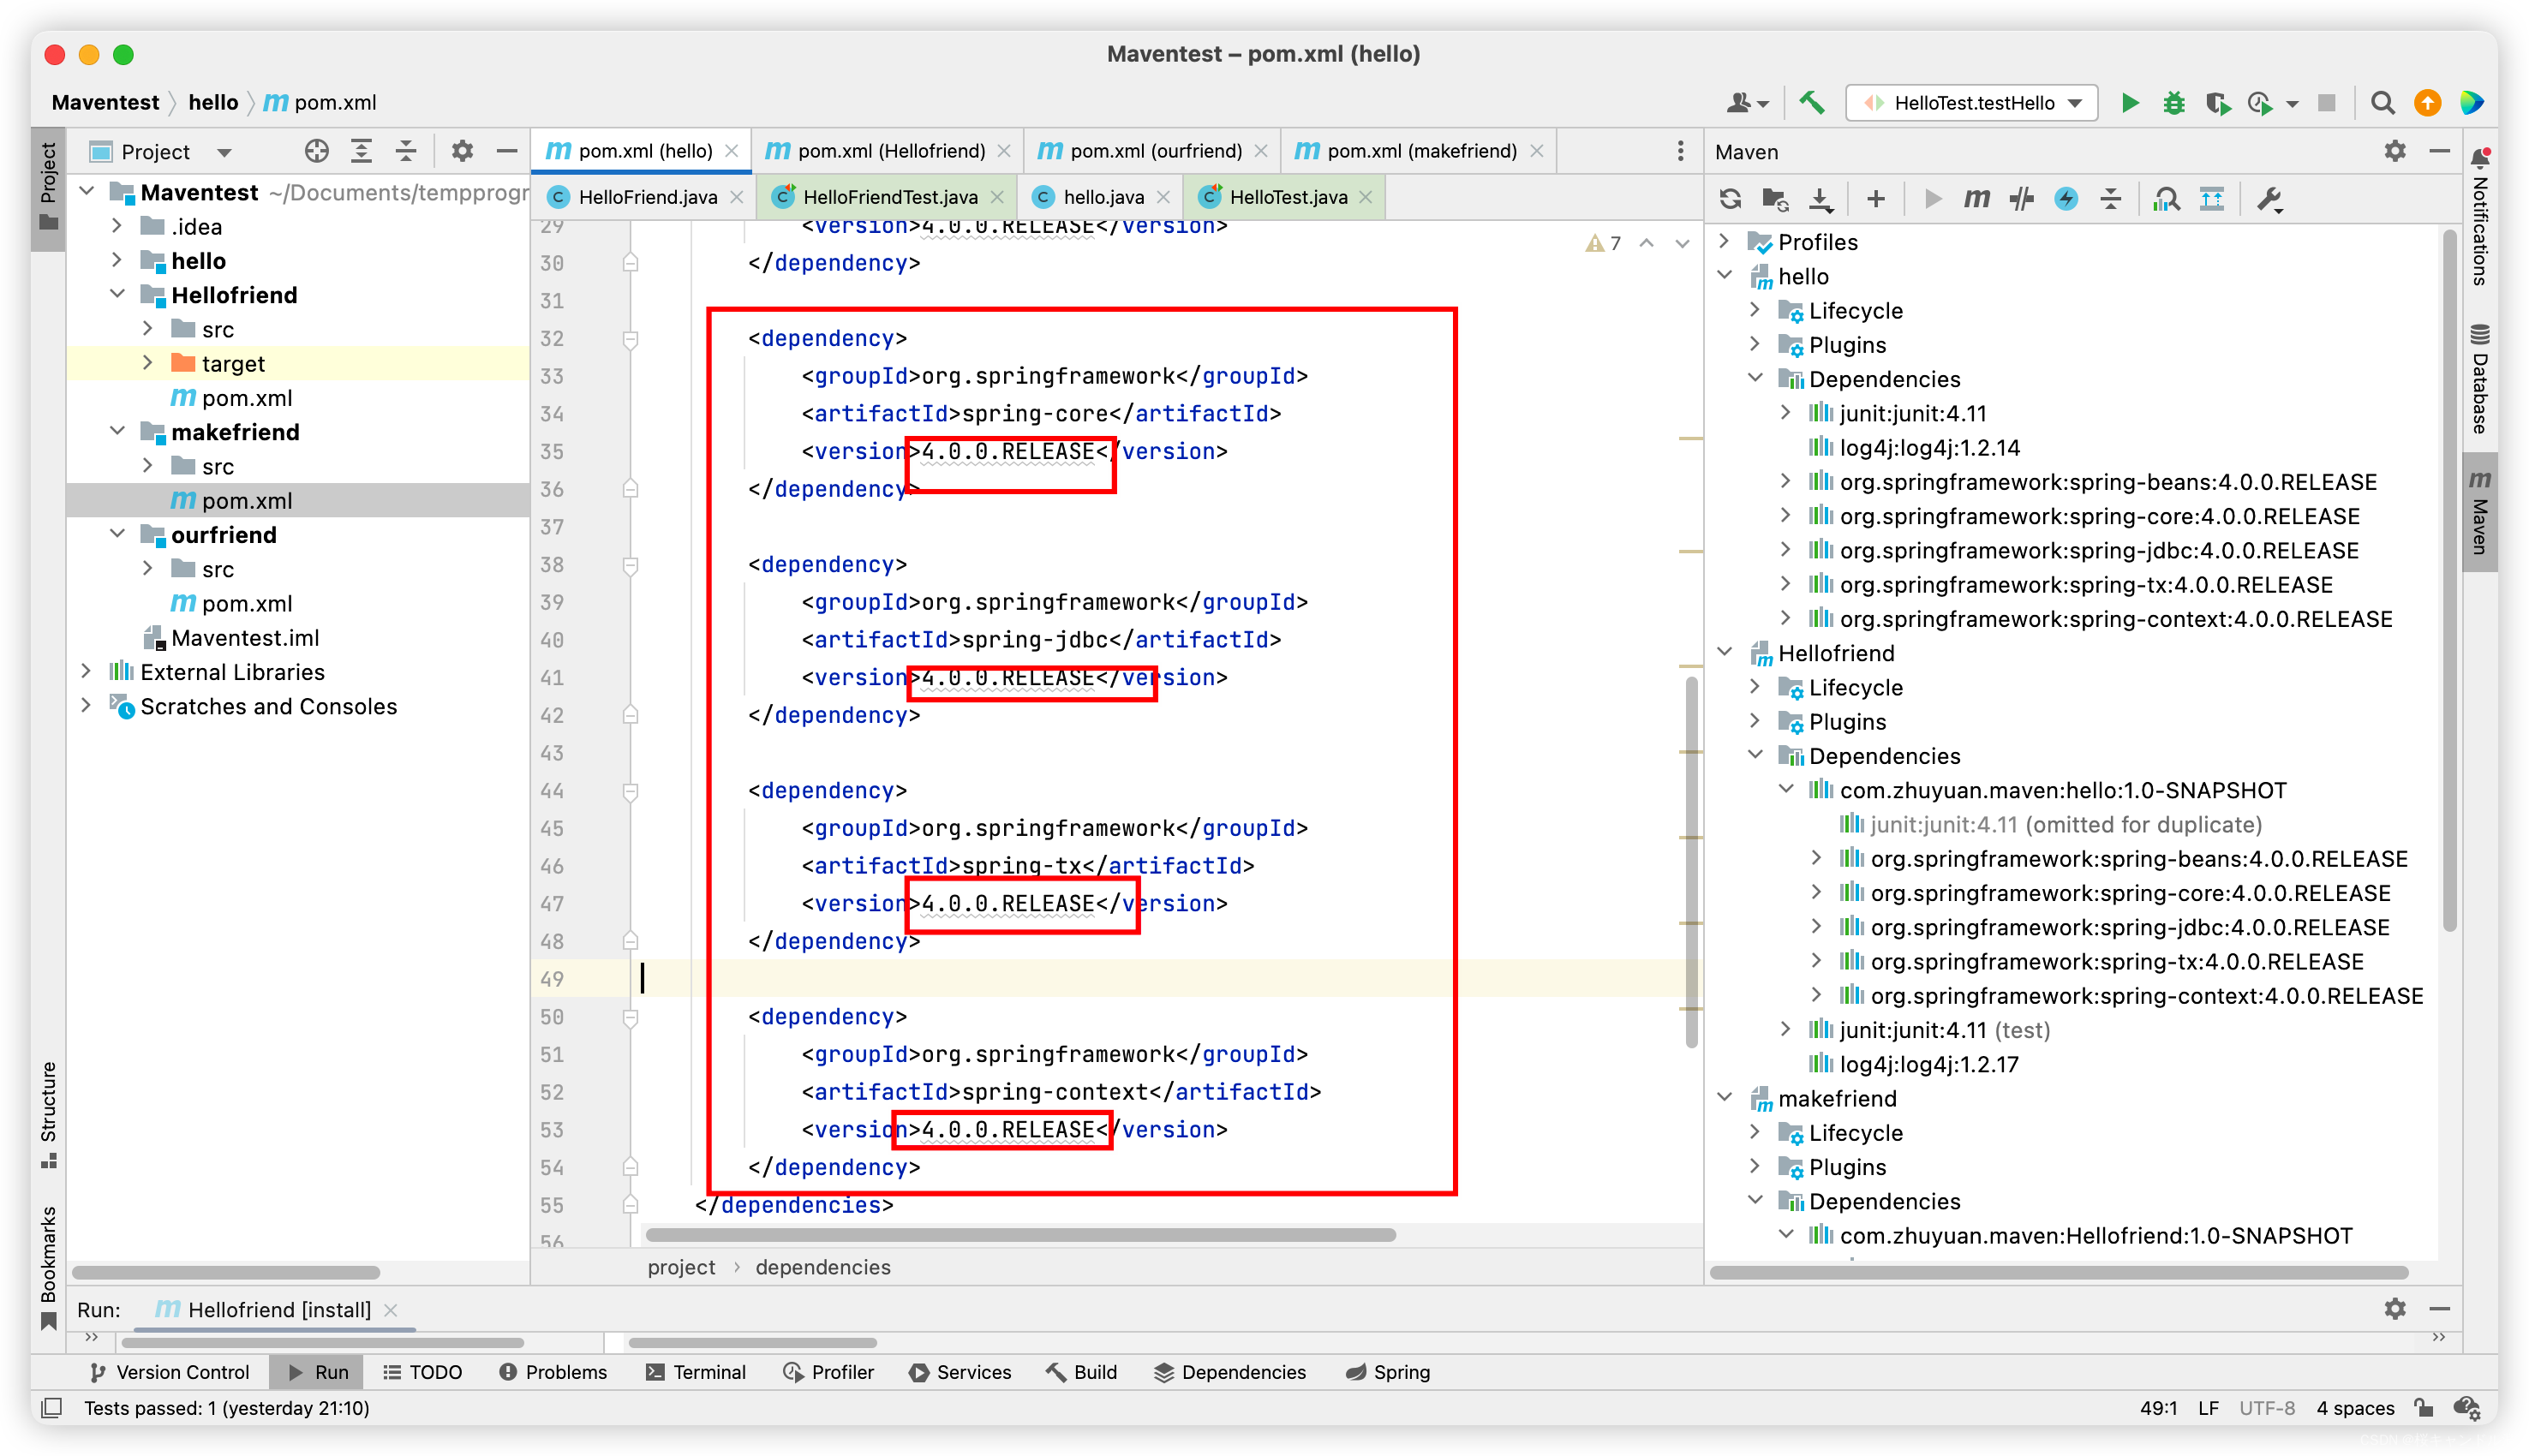This screenshot has height=1456, width=2529.
Task: Open Project panel gear options
Action: 461,151
